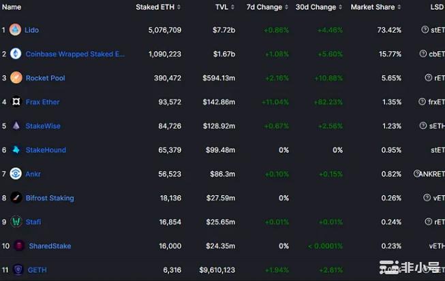Screen dimensions: 445x281
Task: Click the question mark icon beside cbETH
Action: coord(423,54)
